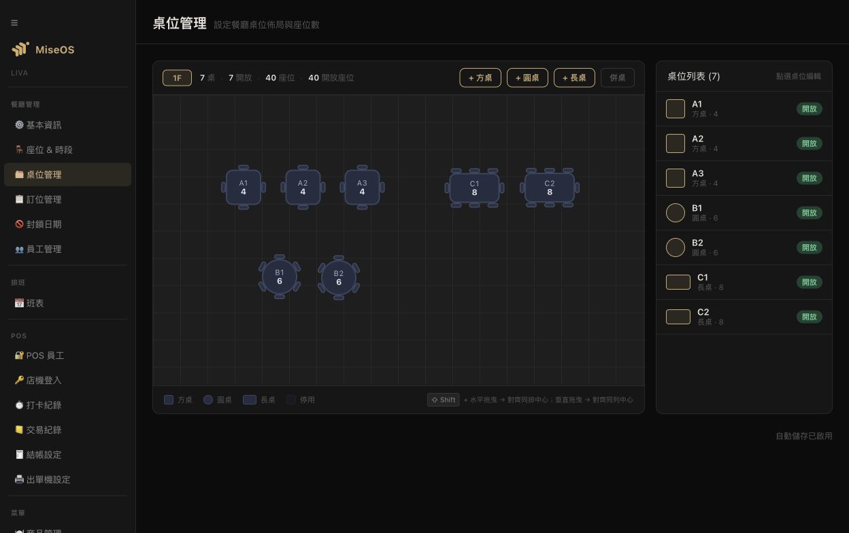Click C2 long-table icon in list
Viewport: 849px width, 533px height.
[x=678, y=317]
